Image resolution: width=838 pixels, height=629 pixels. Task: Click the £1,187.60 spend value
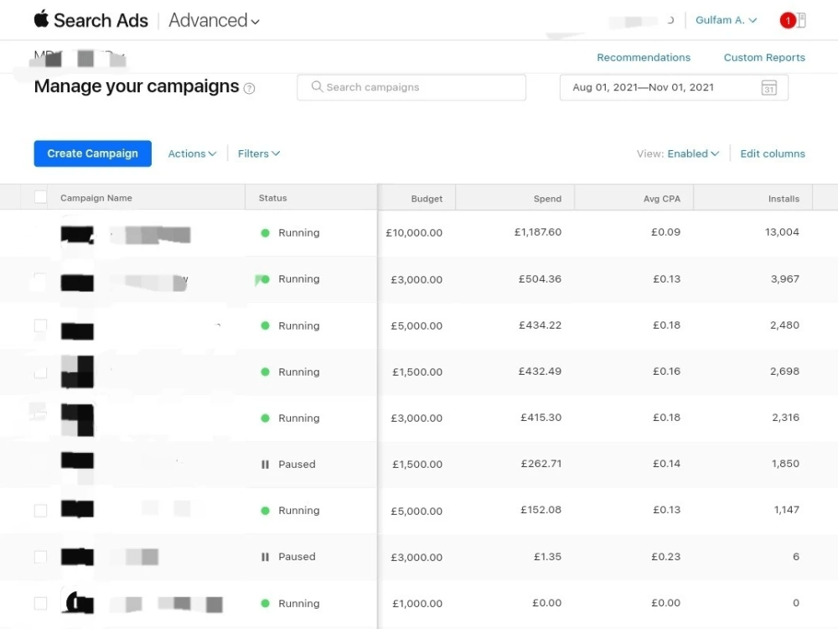[x=538, y=232]
